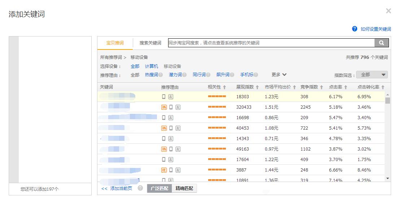The image size is (394, 199).
Task: Click 优 badge in the 3887 row
Action: (164, 170)
